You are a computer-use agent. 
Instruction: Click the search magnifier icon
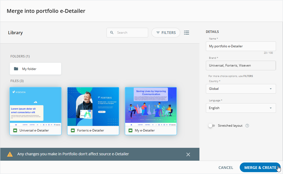(112, 33)
